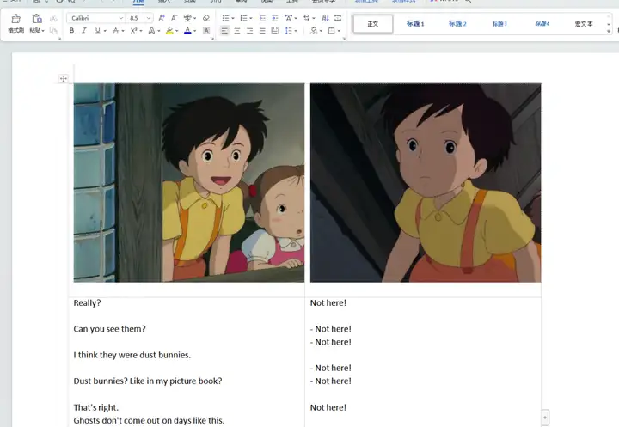The image size is (619, 427).
Task: Click the text "Really?"
Action: (87, 303)
